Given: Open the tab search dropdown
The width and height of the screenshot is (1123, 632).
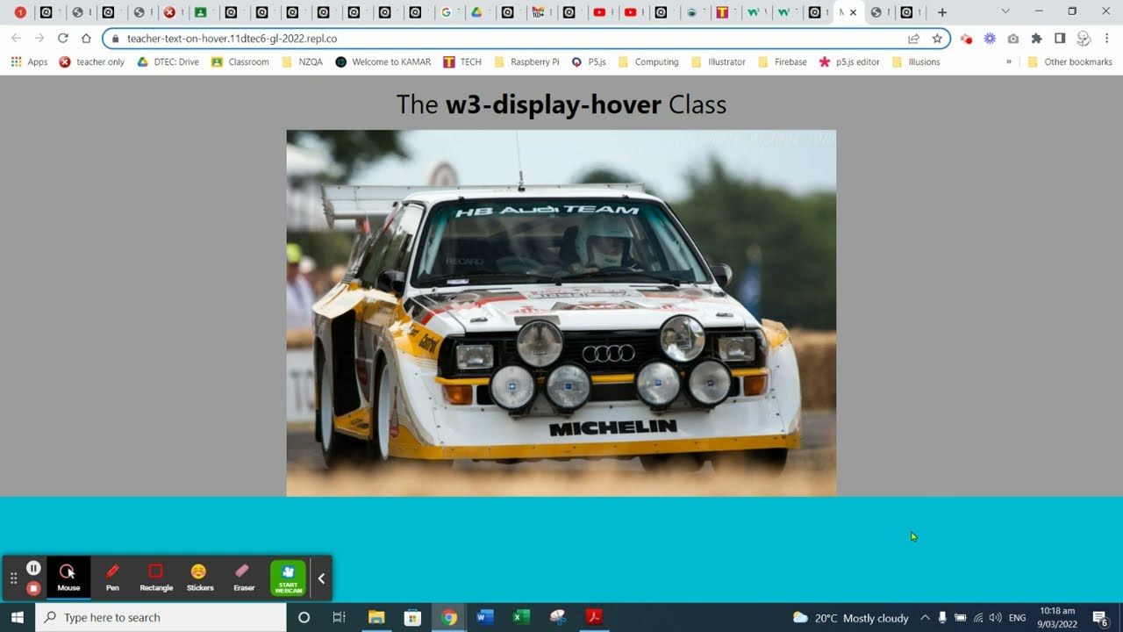Looking at the screenshot, I should [1005, 11].
